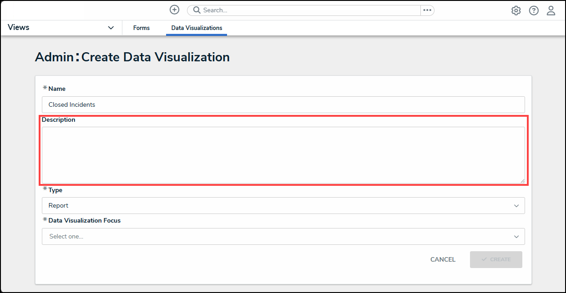Click the Data Visualization Focus chevron arrow
566x293 pixels.
[x=516, y=237]
